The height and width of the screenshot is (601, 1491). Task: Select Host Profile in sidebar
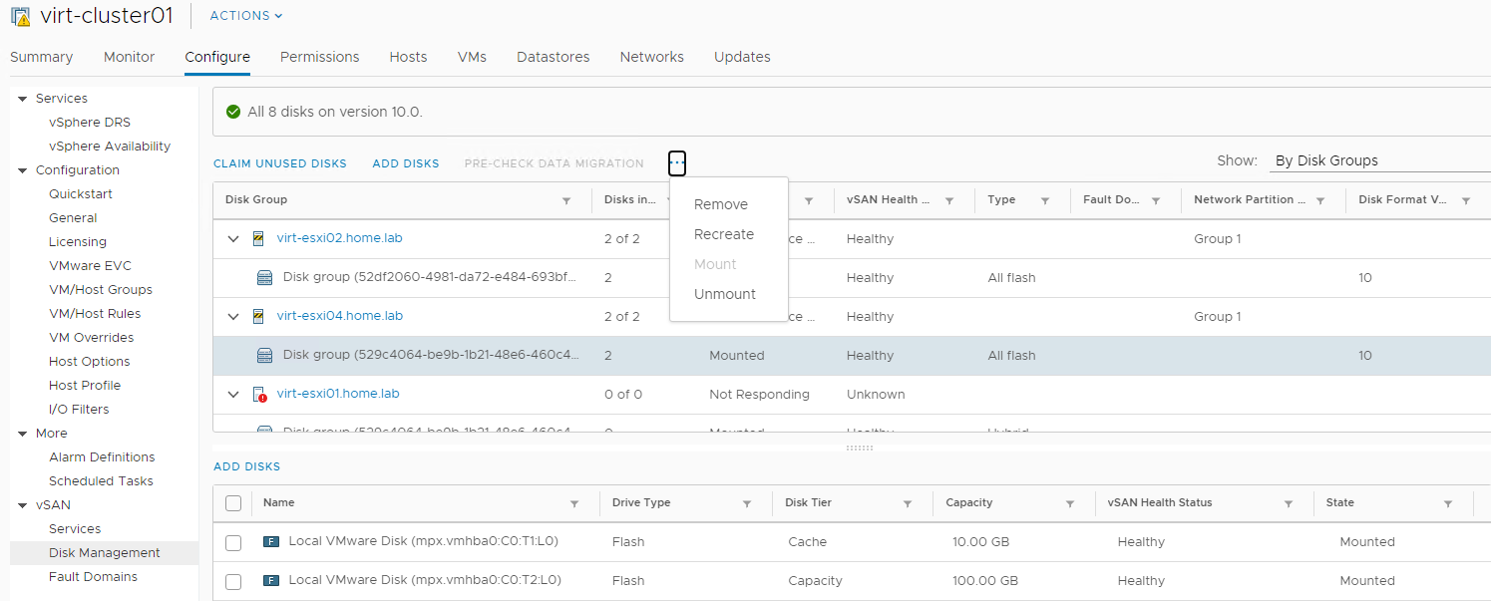click(85, 386)
